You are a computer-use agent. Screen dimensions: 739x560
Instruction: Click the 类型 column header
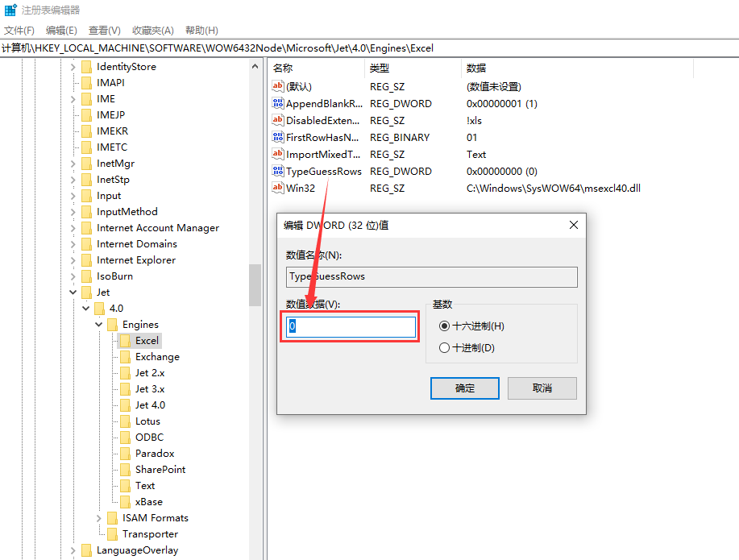[413, 68]
